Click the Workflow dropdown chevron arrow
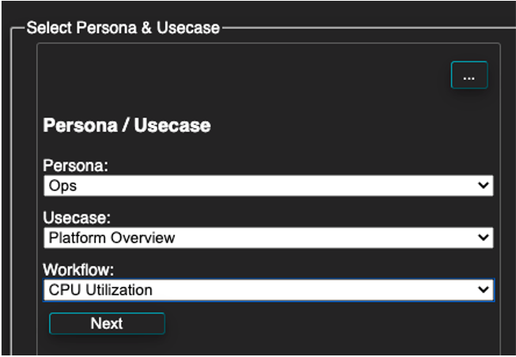Viewport: 516px width, 357px height. [x=483, y=290]
